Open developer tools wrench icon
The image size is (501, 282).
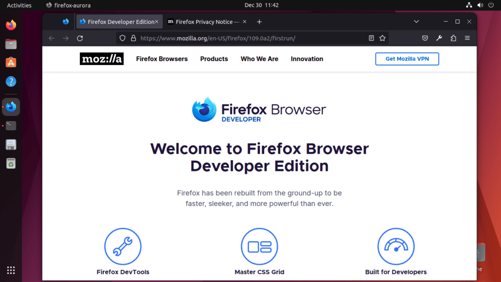439,38
